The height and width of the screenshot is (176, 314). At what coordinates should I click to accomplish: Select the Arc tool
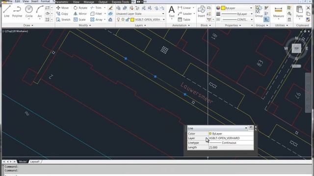pyautogui.click(x=40, y=11)
